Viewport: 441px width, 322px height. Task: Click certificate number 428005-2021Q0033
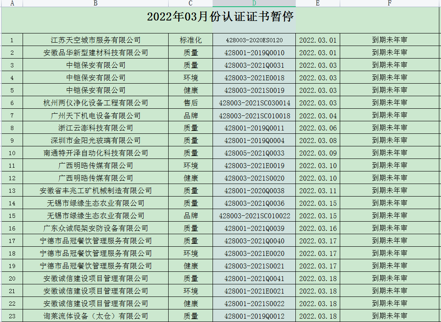(x=254, y=153)
